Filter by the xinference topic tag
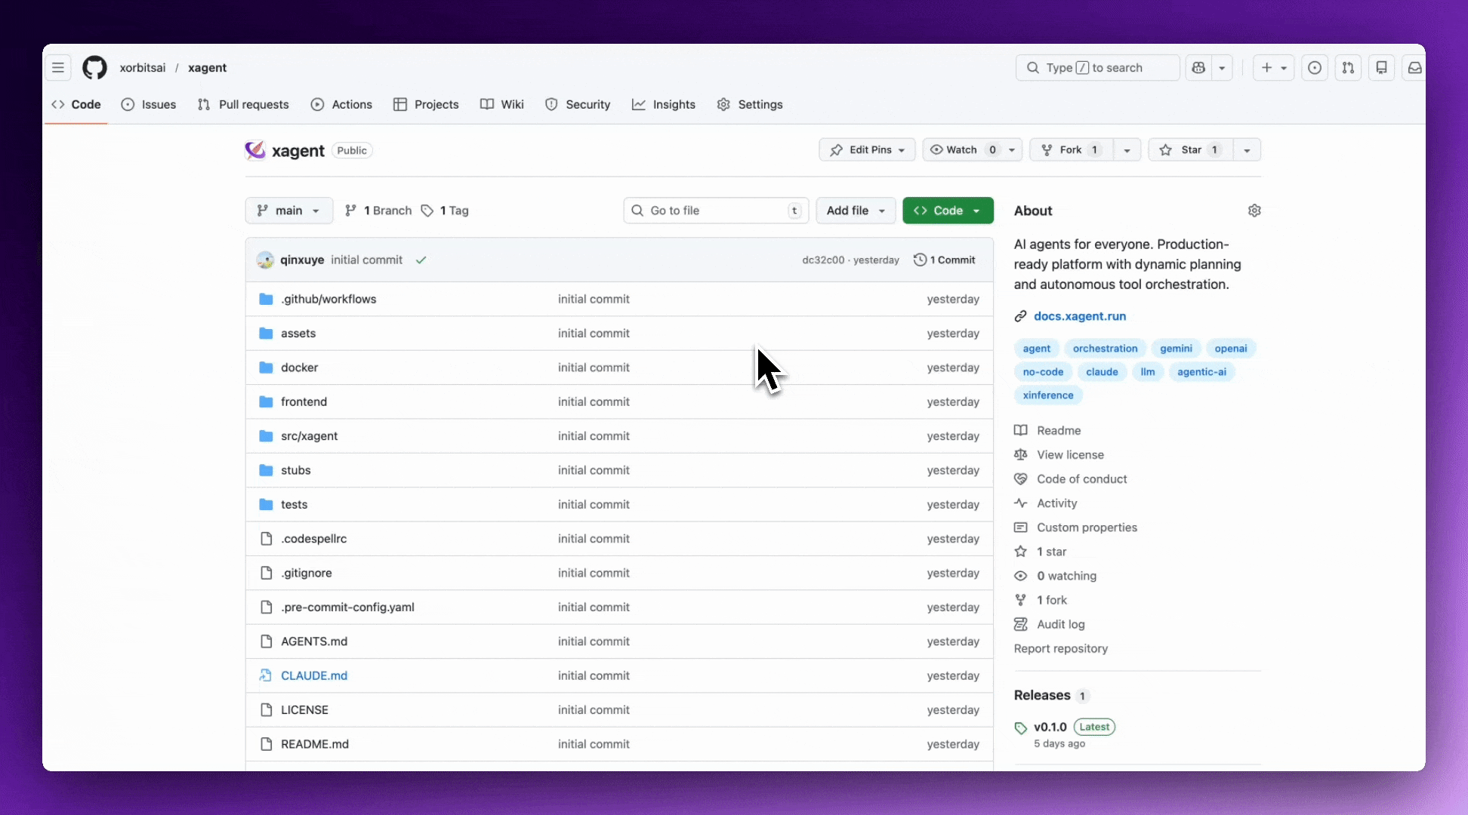Viewport: 1468px width, 815px height. point(1048,395)
